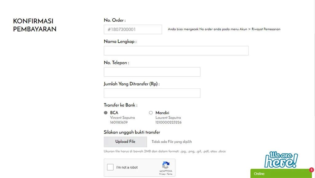
Task: Choose the Mandiri bank radio button
Action: coord(151,113)
